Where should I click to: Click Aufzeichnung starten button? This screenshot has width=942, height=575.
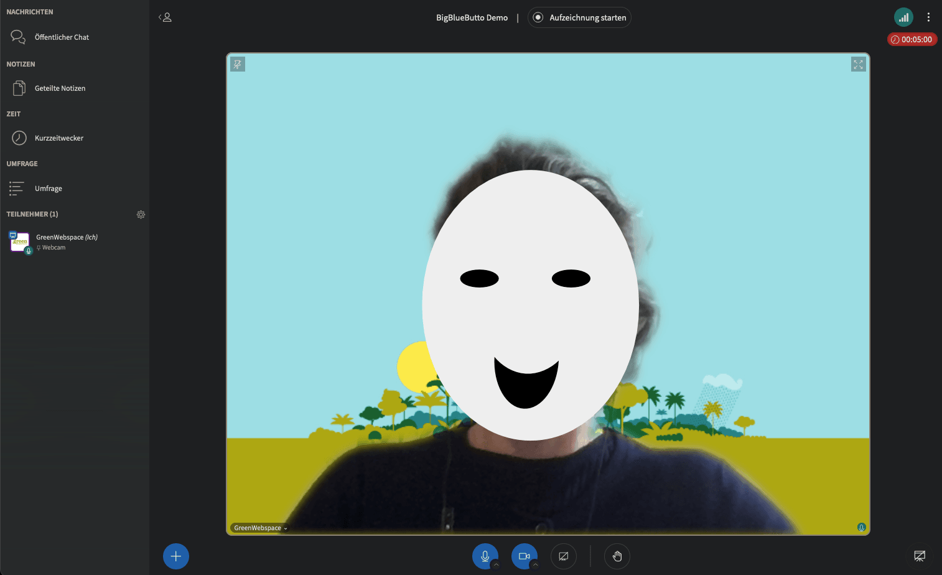[x=579, y=17]
